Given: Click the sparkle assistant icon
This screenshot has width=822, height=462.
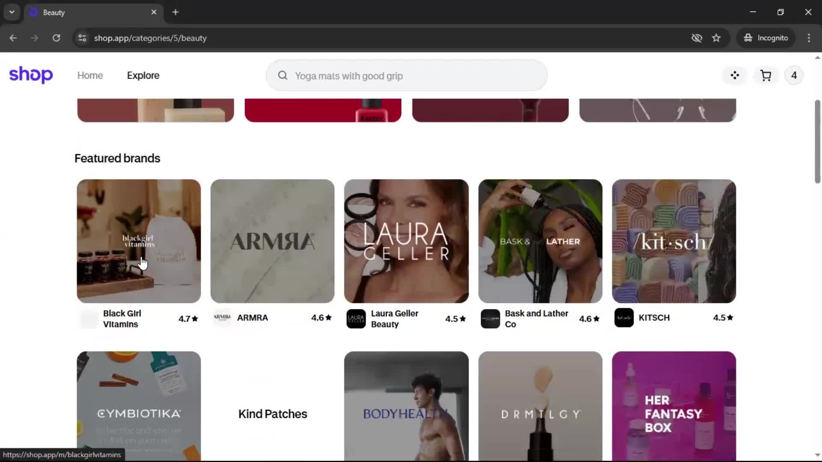Looking at the screenshot, I should (x=735, y=76).
